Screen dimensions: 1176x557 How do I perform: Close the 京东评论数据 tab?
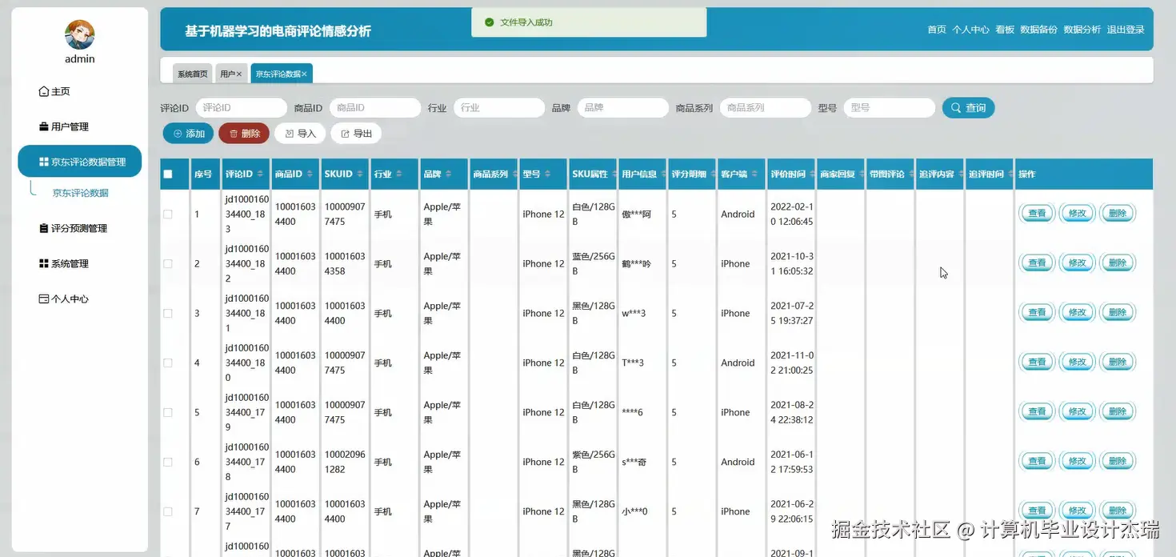click(x=305, y=74)
